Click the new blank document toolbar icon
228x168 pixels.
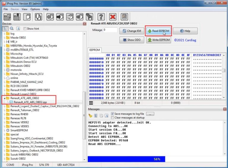coord(27,17)
